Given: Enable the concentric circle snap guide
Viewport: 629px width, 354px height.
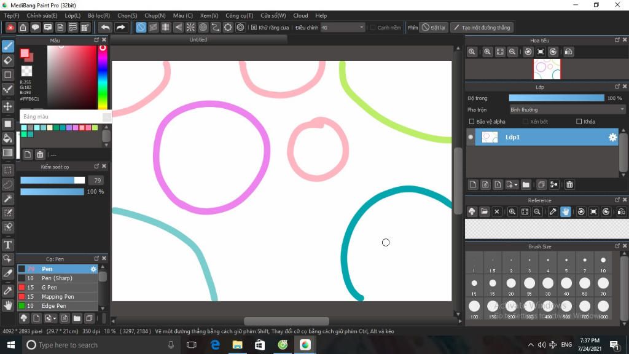Looking at the screenshot, I should [x=203, y=27].
